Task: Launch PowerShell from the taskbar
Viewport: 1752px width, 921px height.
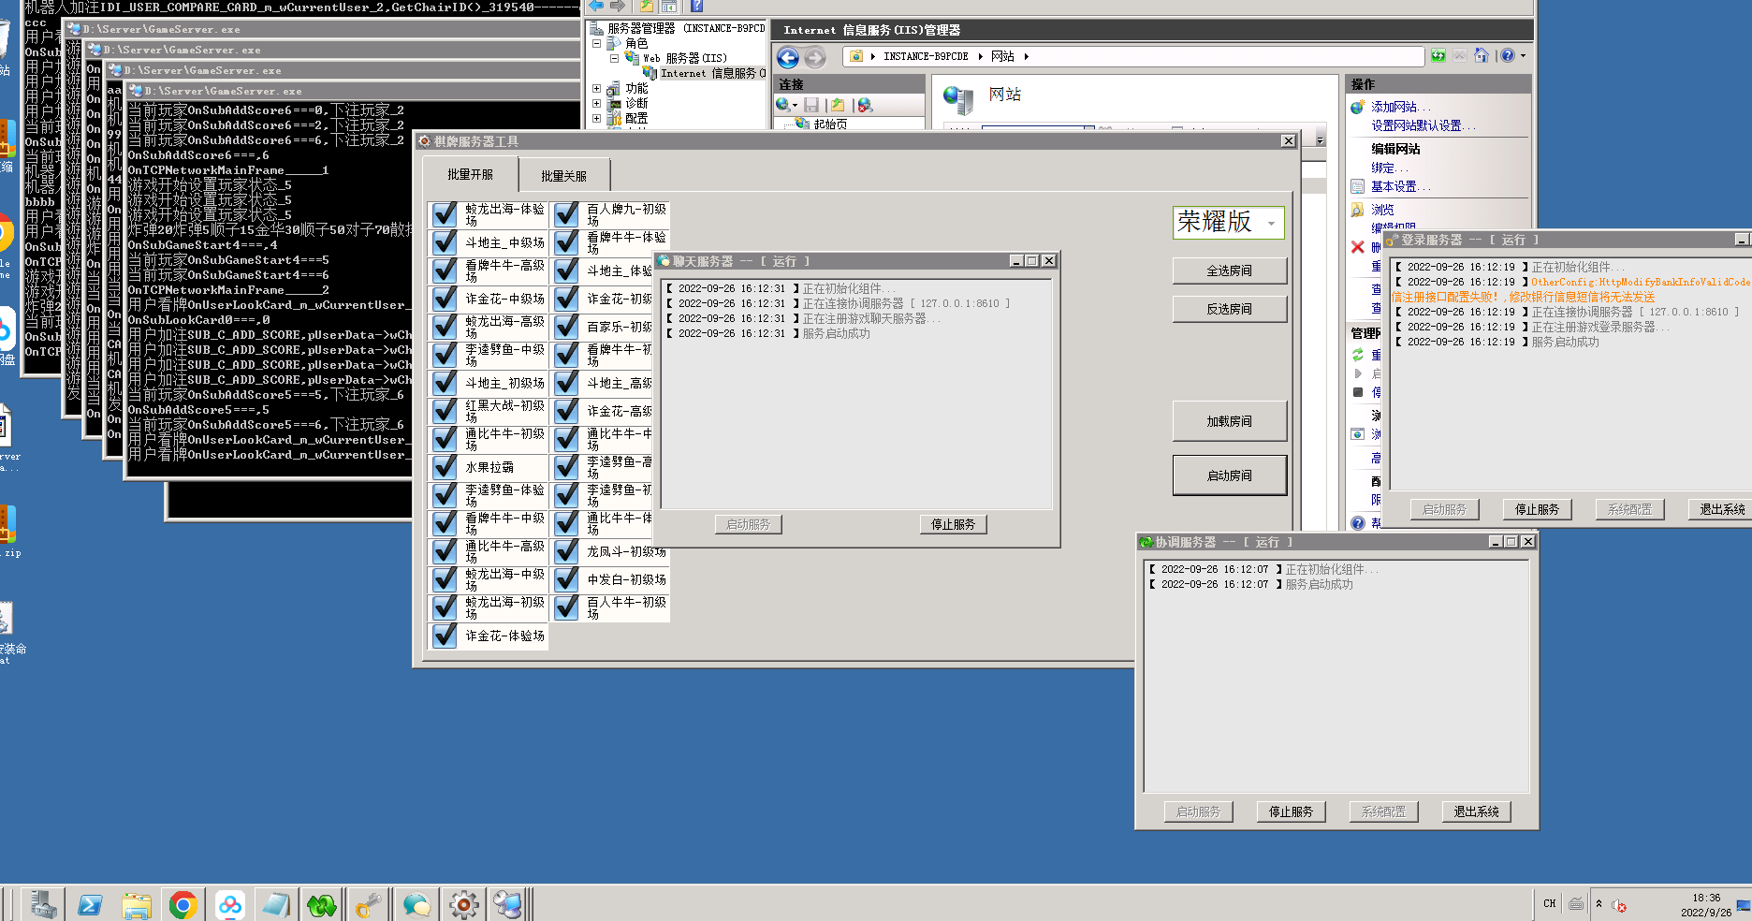Action: point(90,905)
